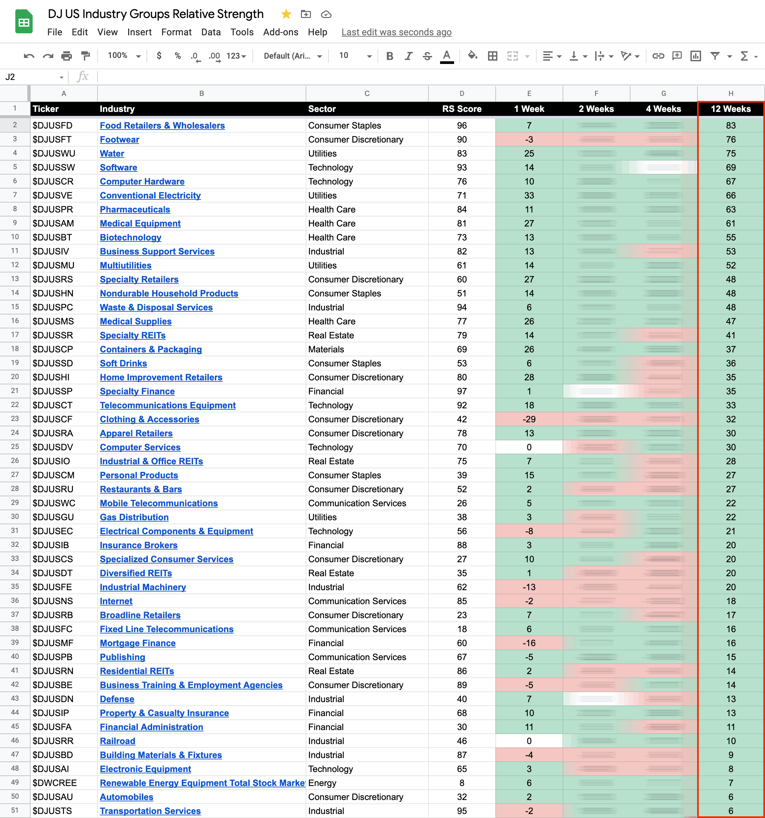
Task: Open the borders tool
Action: point(492,56)
